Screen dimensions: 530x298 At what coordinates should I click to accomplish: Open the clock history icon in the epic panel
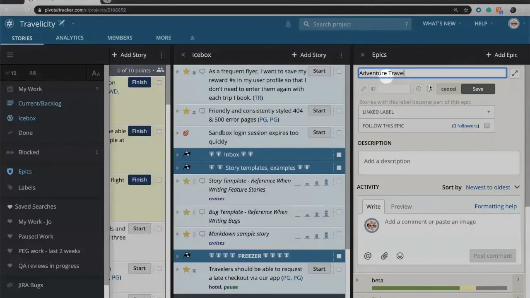(x=418, y=89)
